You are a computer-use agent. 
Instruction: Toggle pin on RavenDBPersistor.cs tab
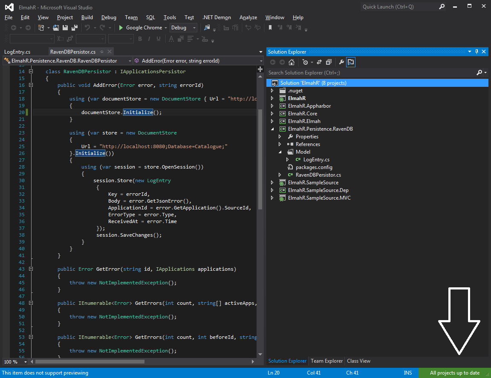click(102, 52)
